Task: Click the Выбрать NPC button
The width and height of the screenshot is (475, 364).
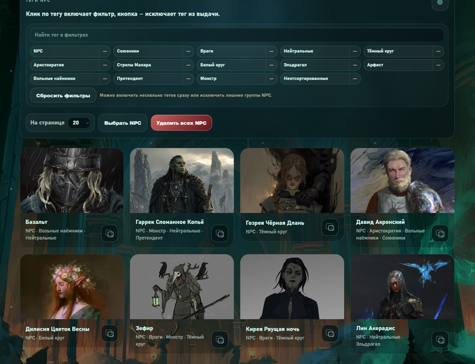Action: click(x=123, y=123)
